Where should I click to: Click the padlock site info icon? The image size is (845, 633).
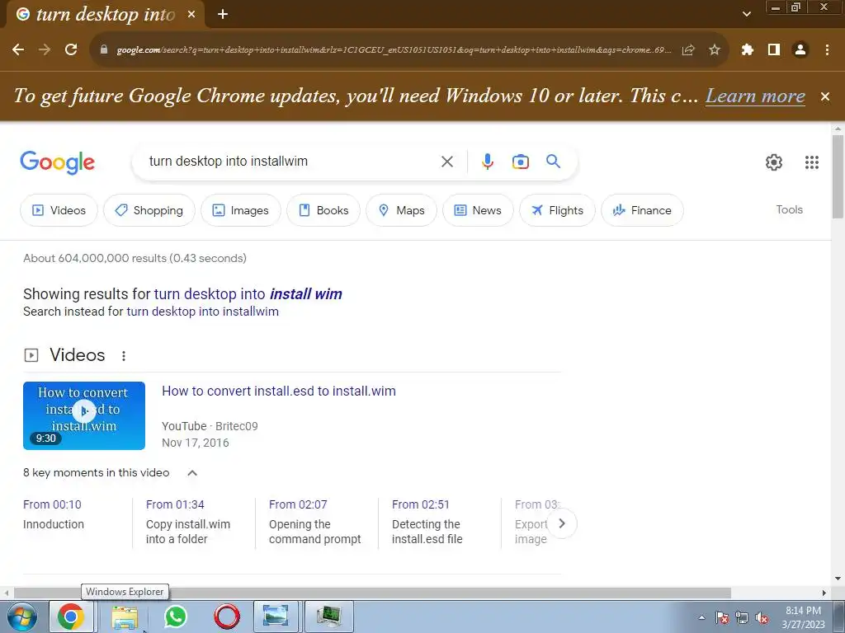coord(104,49)
